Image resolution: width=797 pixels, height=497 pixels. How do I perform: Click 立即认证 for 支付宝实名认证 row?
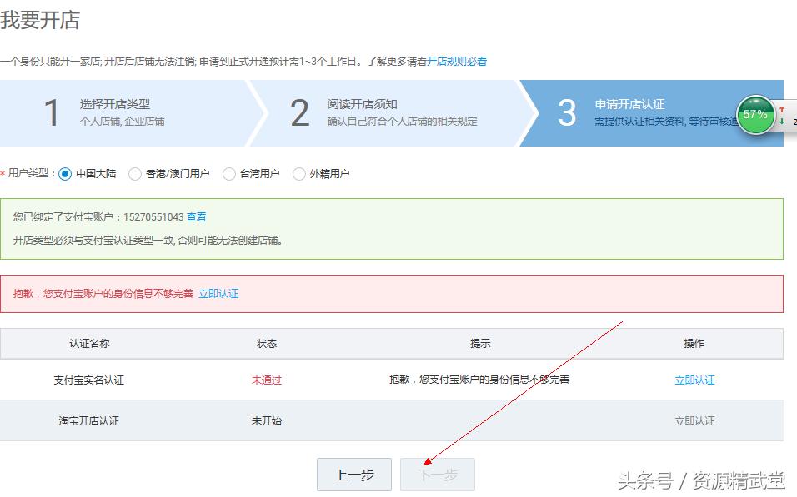click(694, 380)
